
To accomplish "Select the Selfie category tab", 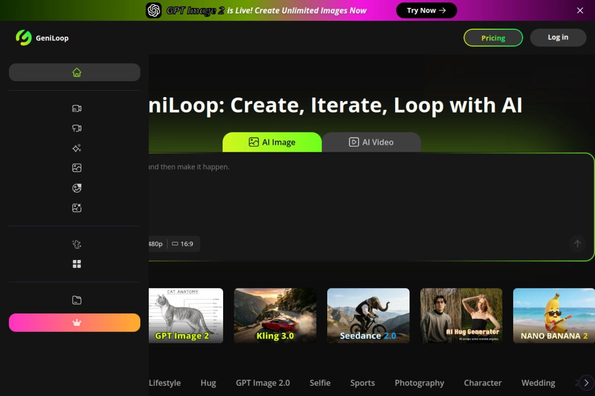I will [320, 383].
